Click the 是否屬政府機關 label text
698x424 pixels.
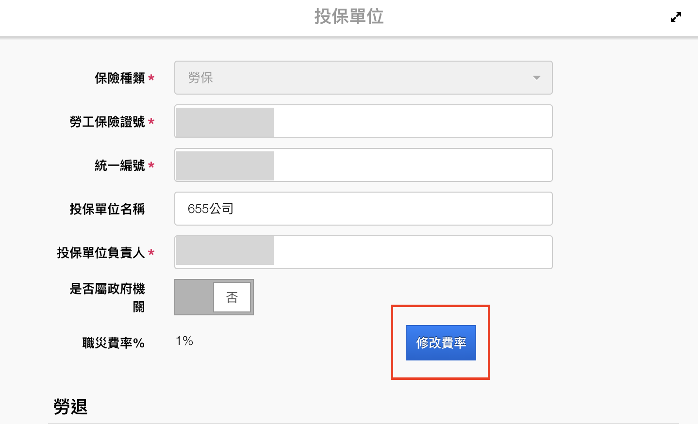[x=107, y=289]
